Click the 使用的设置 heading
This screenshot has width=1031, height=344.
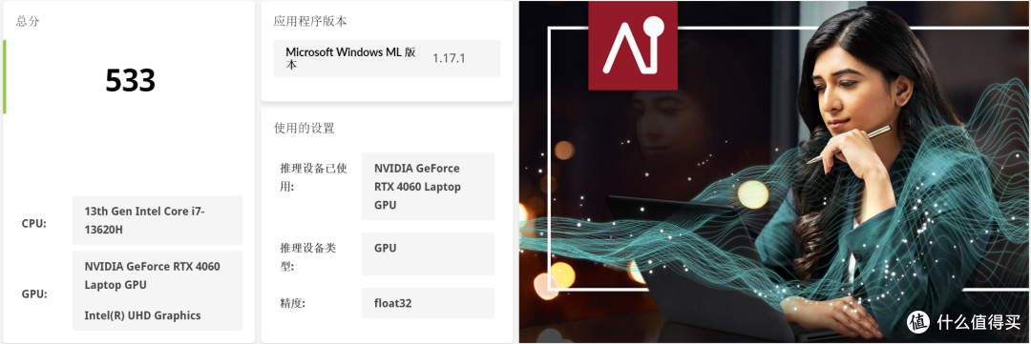304,128
